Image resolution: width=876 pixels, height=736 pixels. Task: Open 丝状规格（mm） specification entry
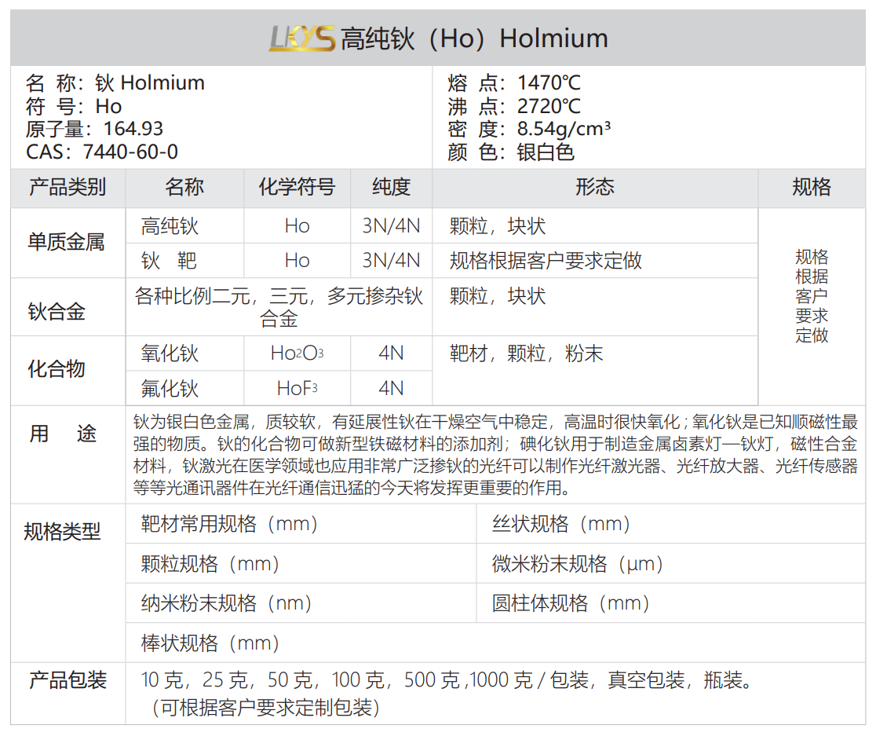pyautogui.click(x=561, y=524)
